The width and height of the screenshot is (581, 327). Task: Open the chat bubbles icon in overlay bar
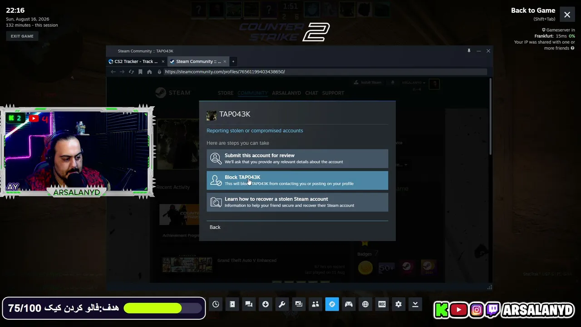click(x=249, y=304)
